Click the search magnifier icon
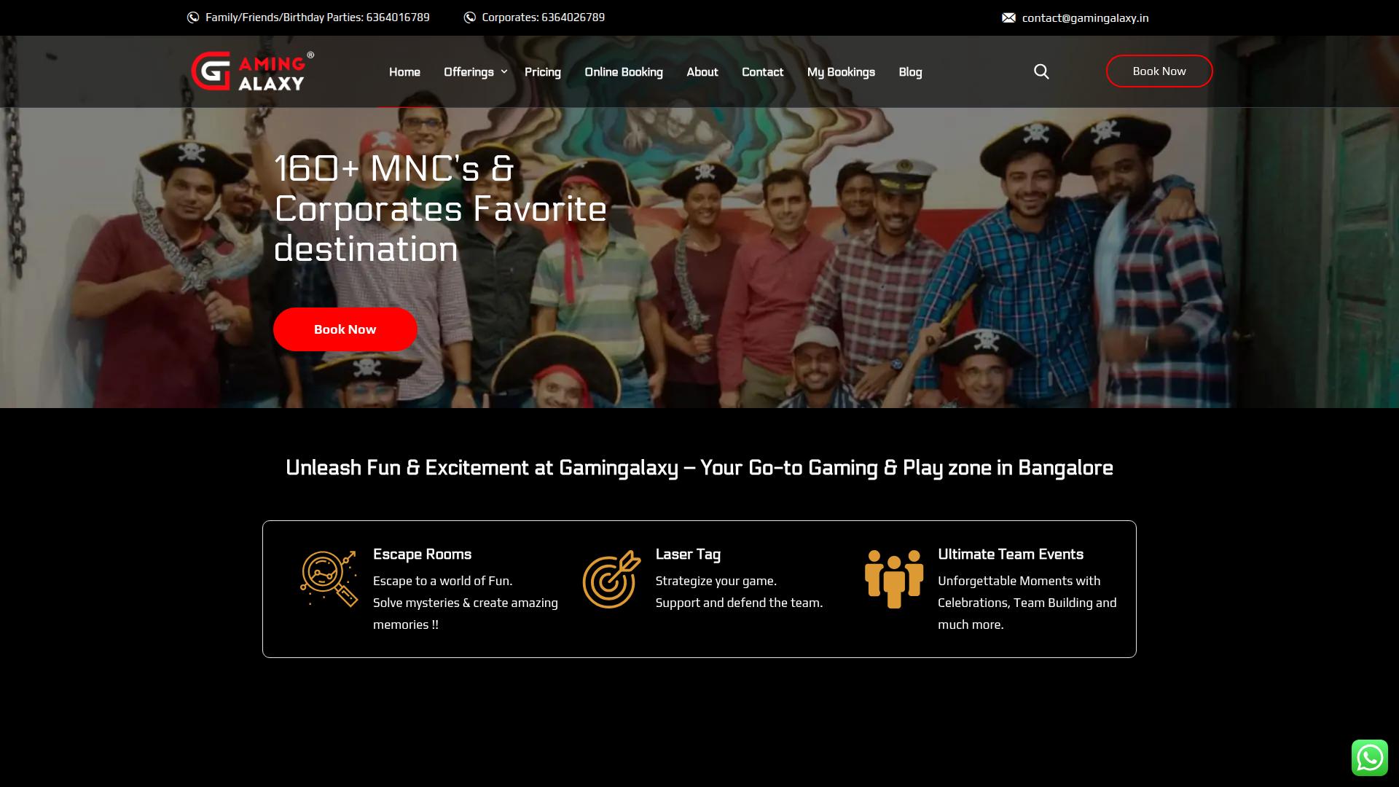This screenshot has height=787, width=1399. coord(1041,71)
